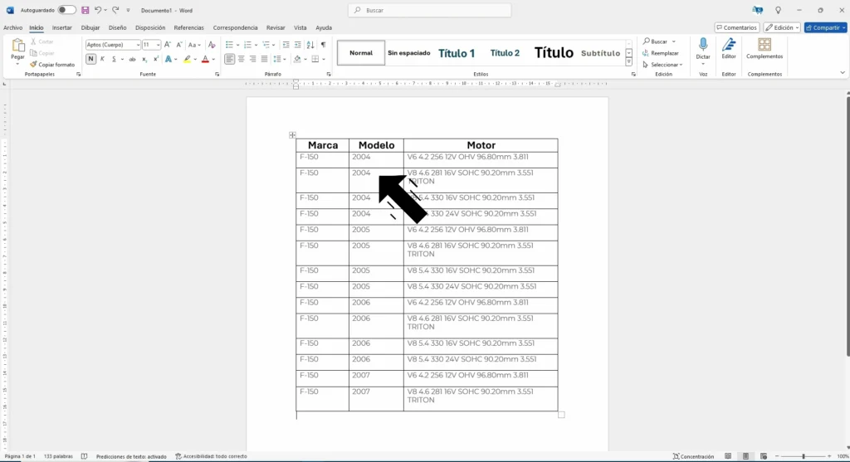Click Reemplazar in Edición group
850x462 pixels.
click(660, 53)
